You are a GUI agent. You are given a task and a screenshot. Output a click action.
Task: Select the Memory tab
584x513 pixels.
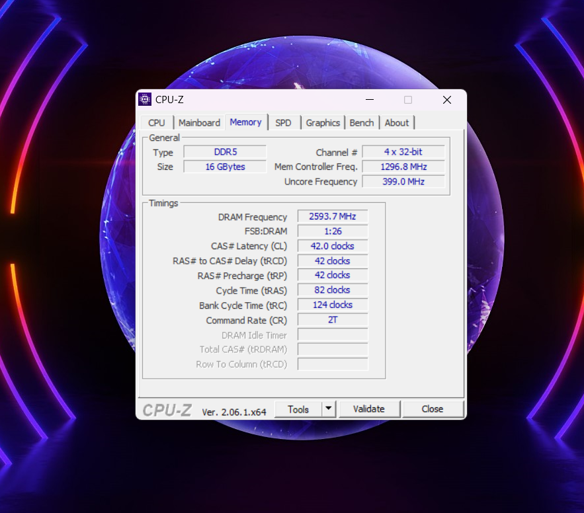pyautogui.click(x=246, y=122)
